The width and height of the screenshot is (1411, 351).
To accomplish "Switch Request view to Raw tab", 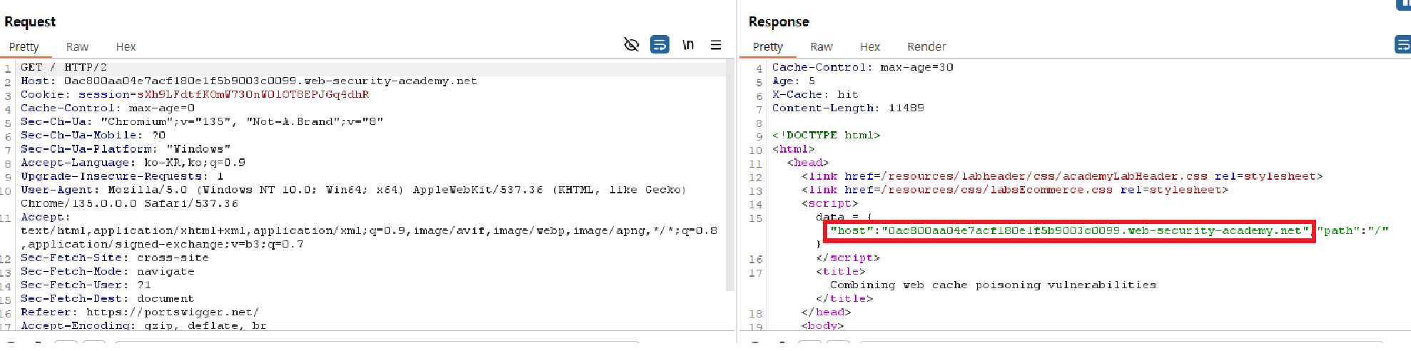I will [77, 46].
